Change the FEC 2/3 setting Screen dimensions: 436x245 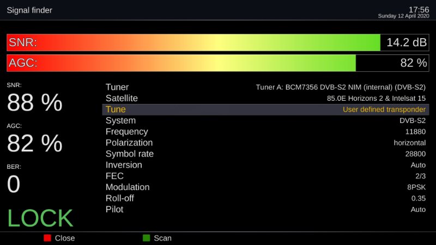420,176
